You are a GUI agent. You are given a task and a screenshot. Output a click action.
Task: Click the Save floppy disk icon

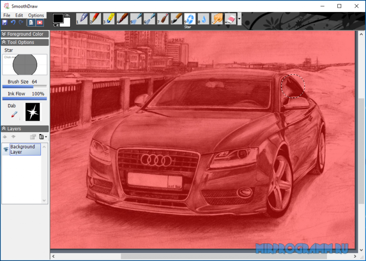tap(5, 22)
